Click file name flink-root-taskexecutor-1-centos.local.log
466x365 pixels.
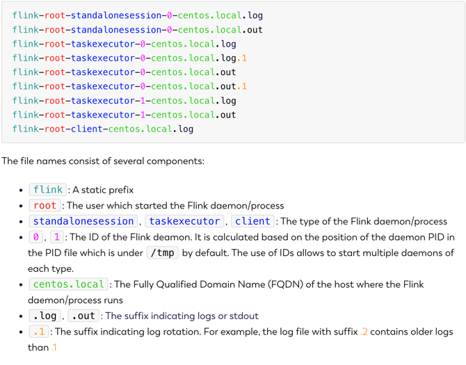click(x=124, y=101)
